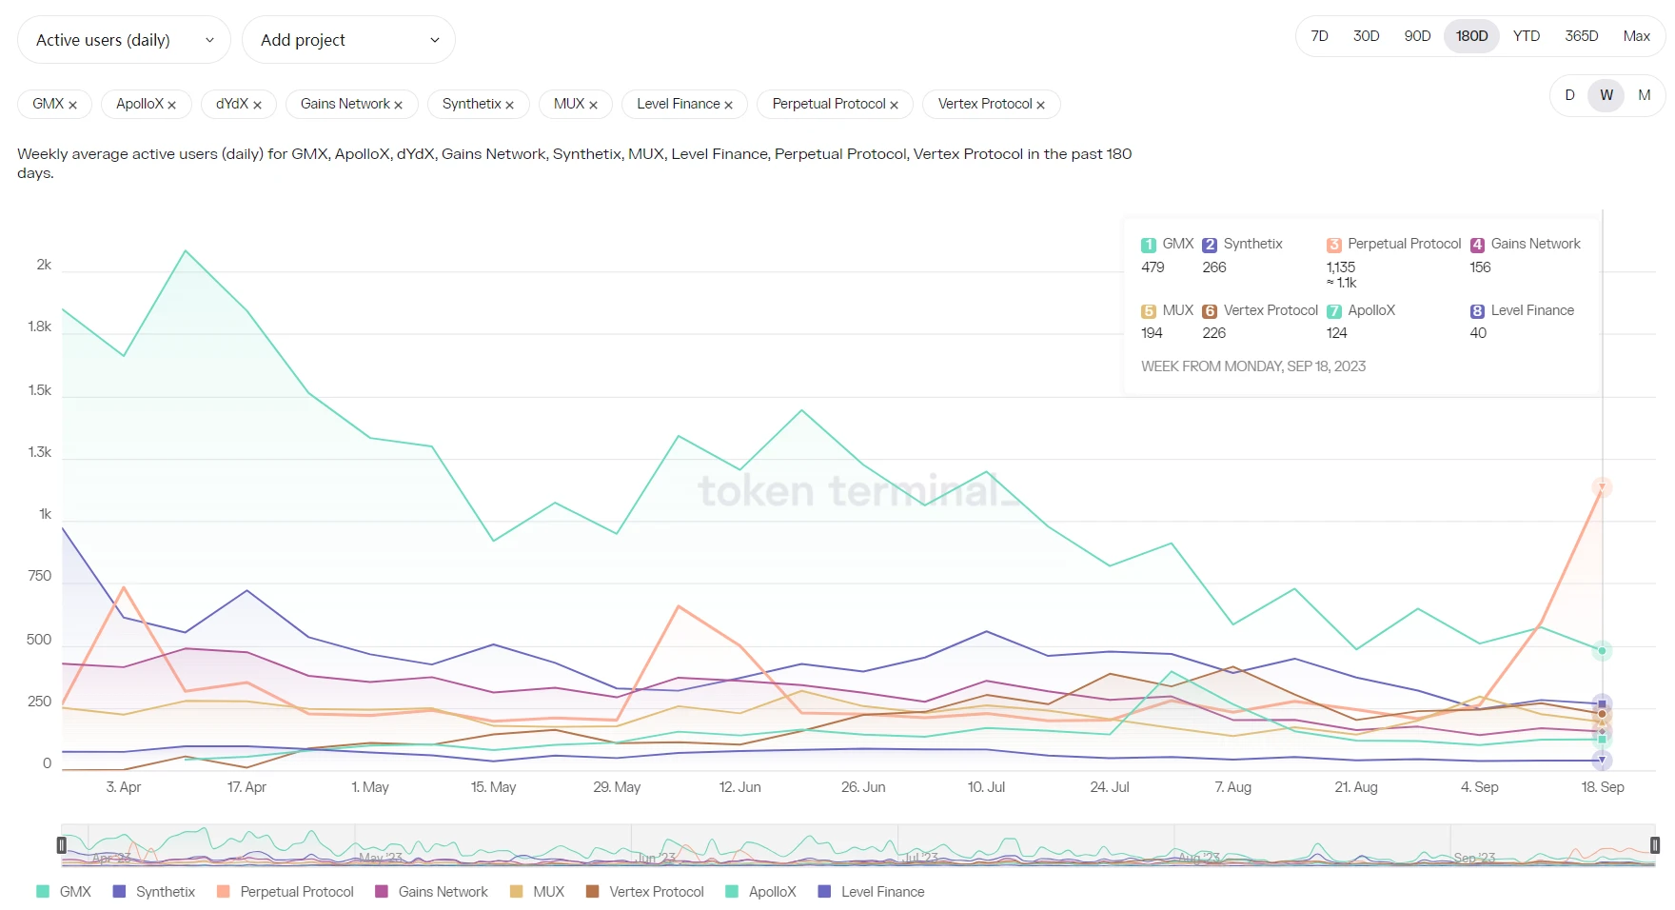Remove the Synthetix project chip

509,105
